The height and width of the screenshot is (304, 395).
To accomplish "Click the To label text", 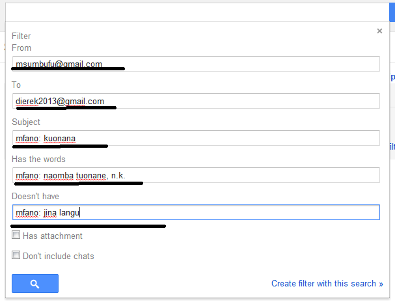I will [x=17, y=85].
